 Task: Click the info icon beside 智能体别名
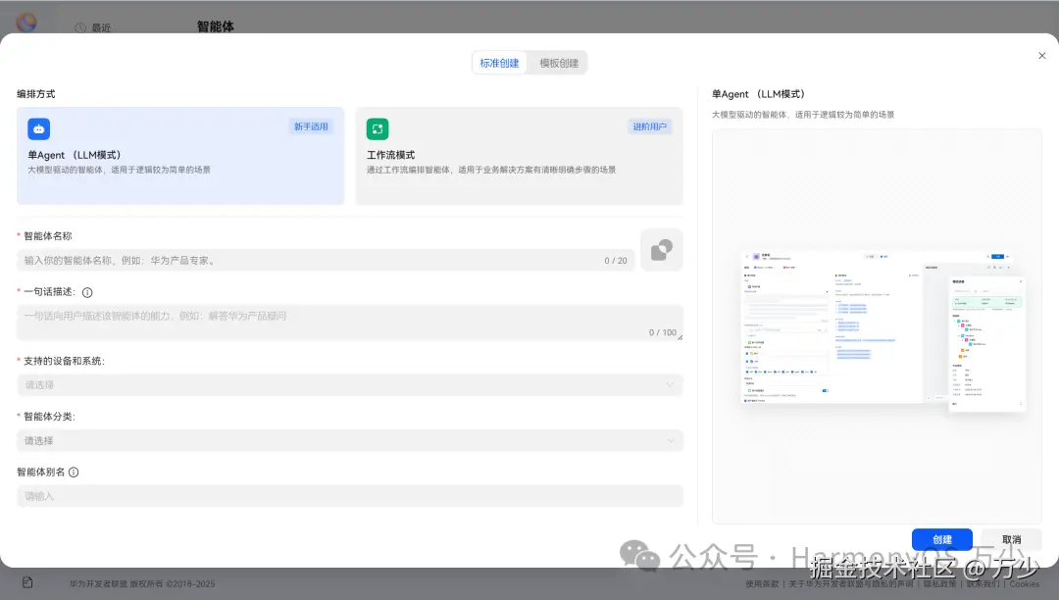(74, 473)
